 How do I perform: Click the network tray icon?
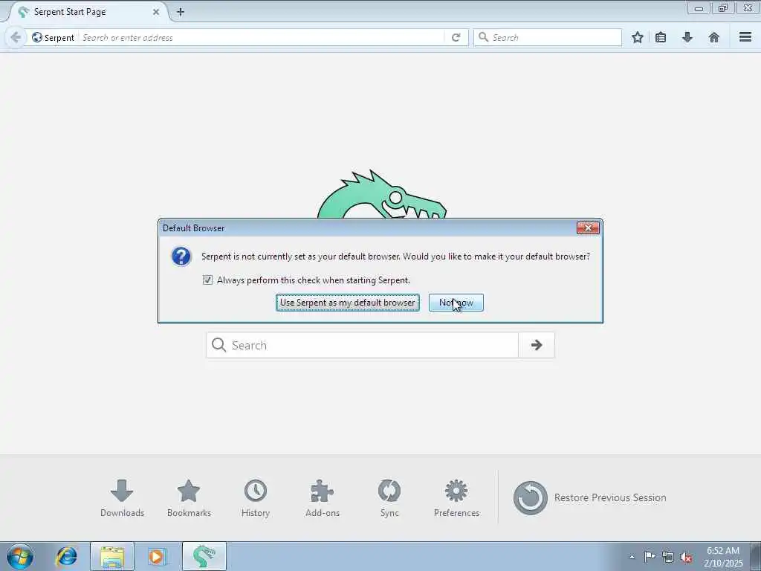[668, 557]
